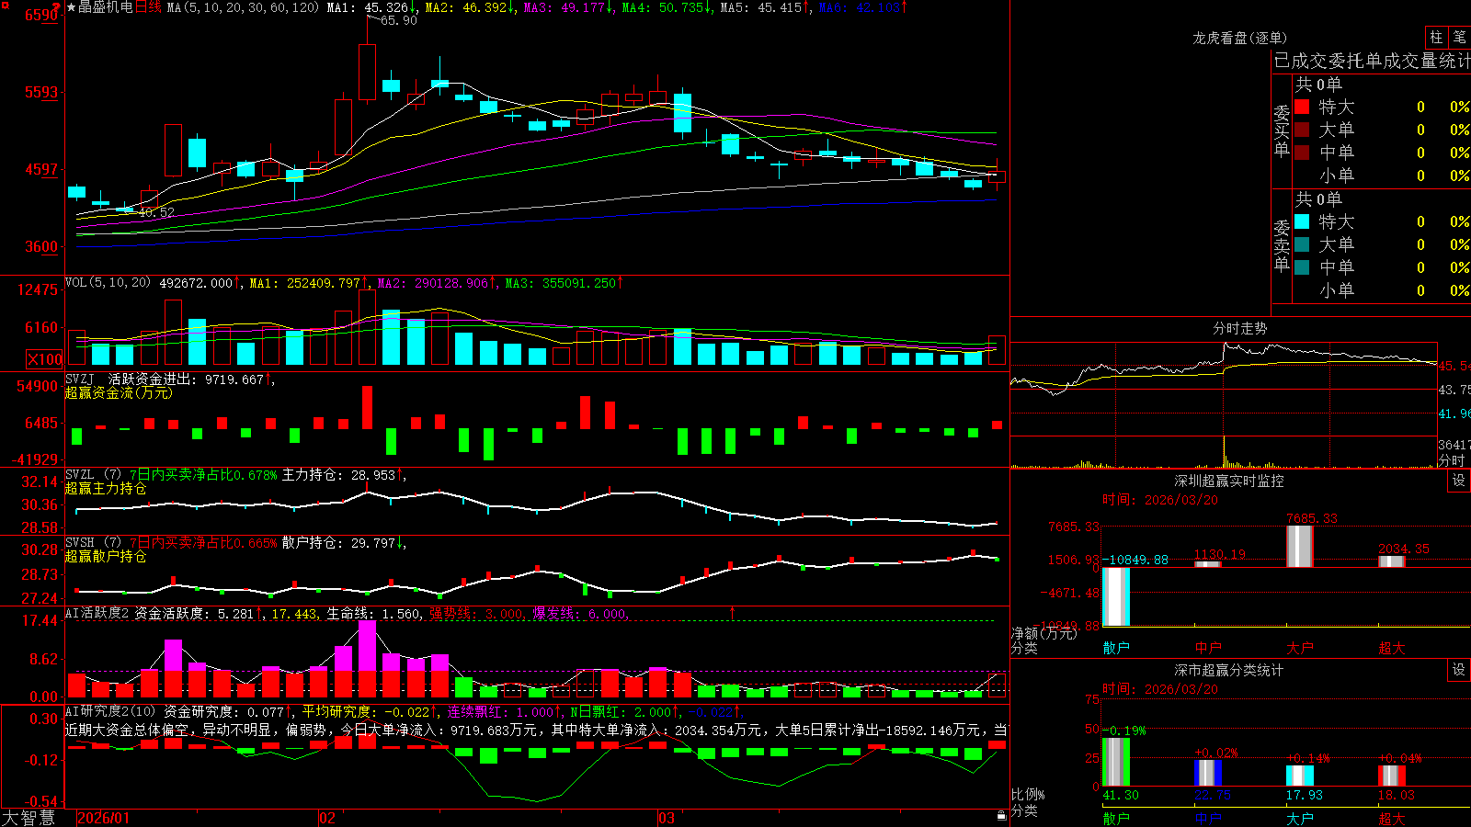Viewport: 1471px width, 827px height.
Task: Click the star icon before 晶盛机电
Action: (71, 7)
